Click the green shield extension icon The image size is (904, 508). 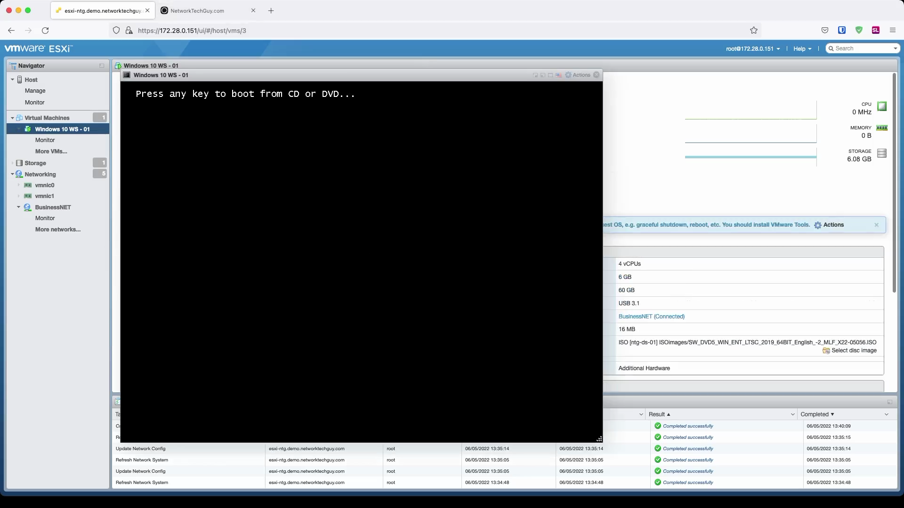859,31
